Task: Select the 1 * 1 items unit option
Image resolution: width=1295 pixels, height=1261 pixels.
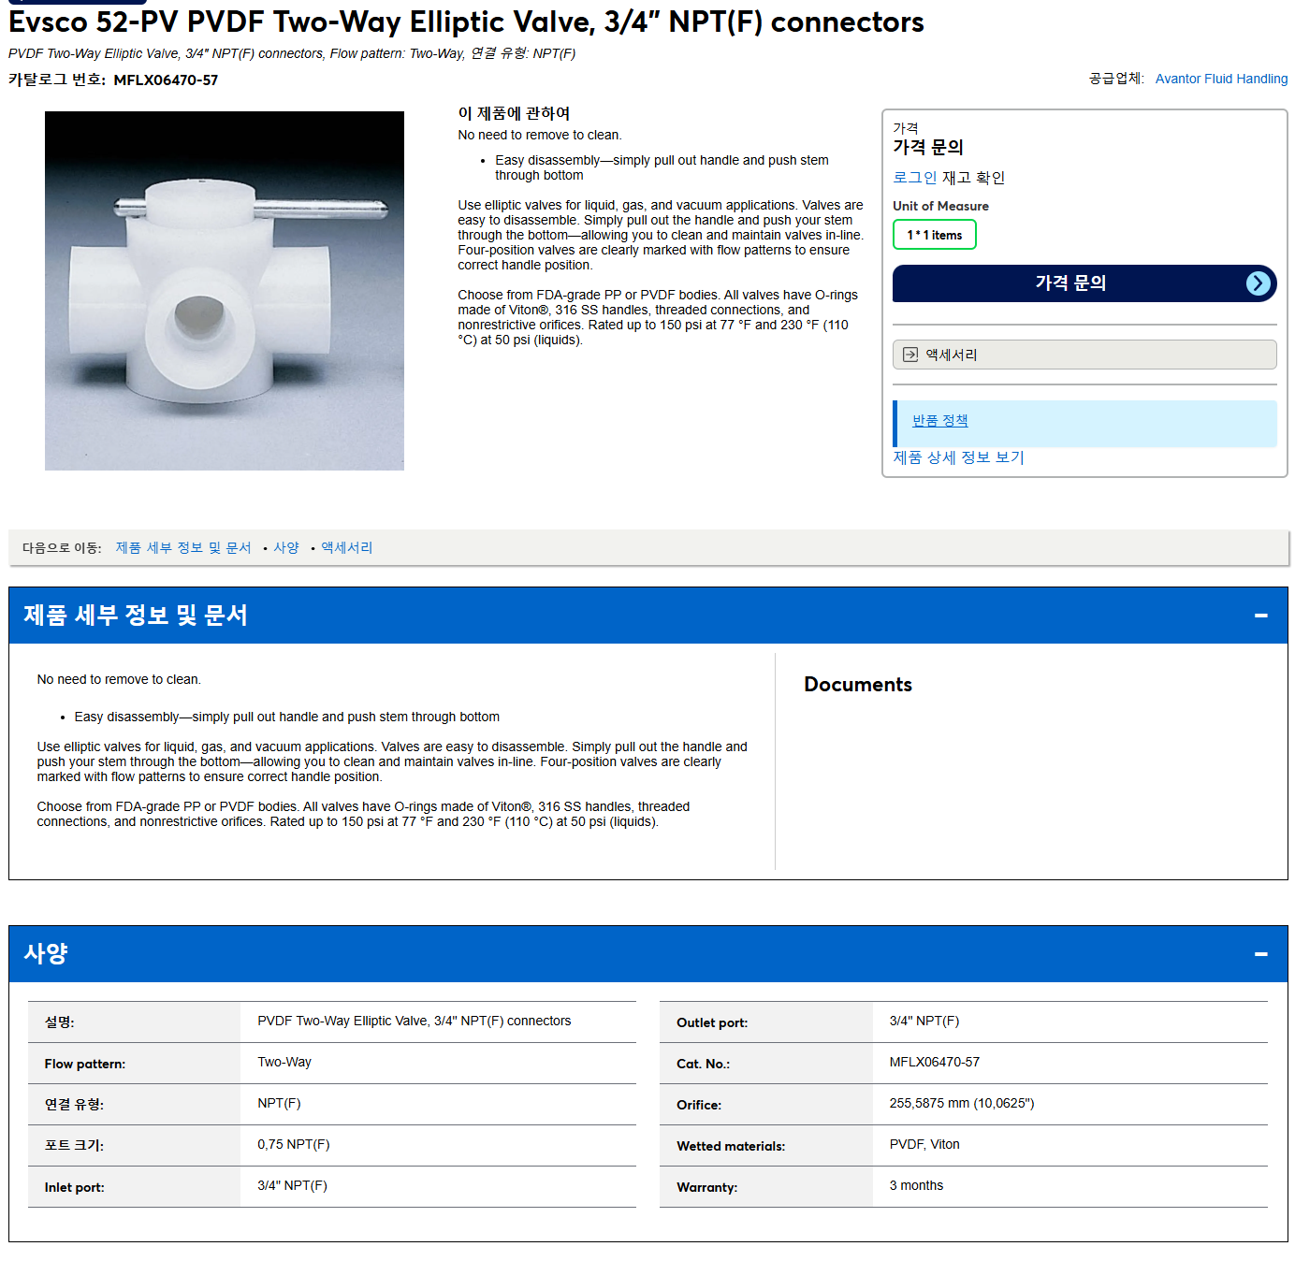Action: (935, 235)
